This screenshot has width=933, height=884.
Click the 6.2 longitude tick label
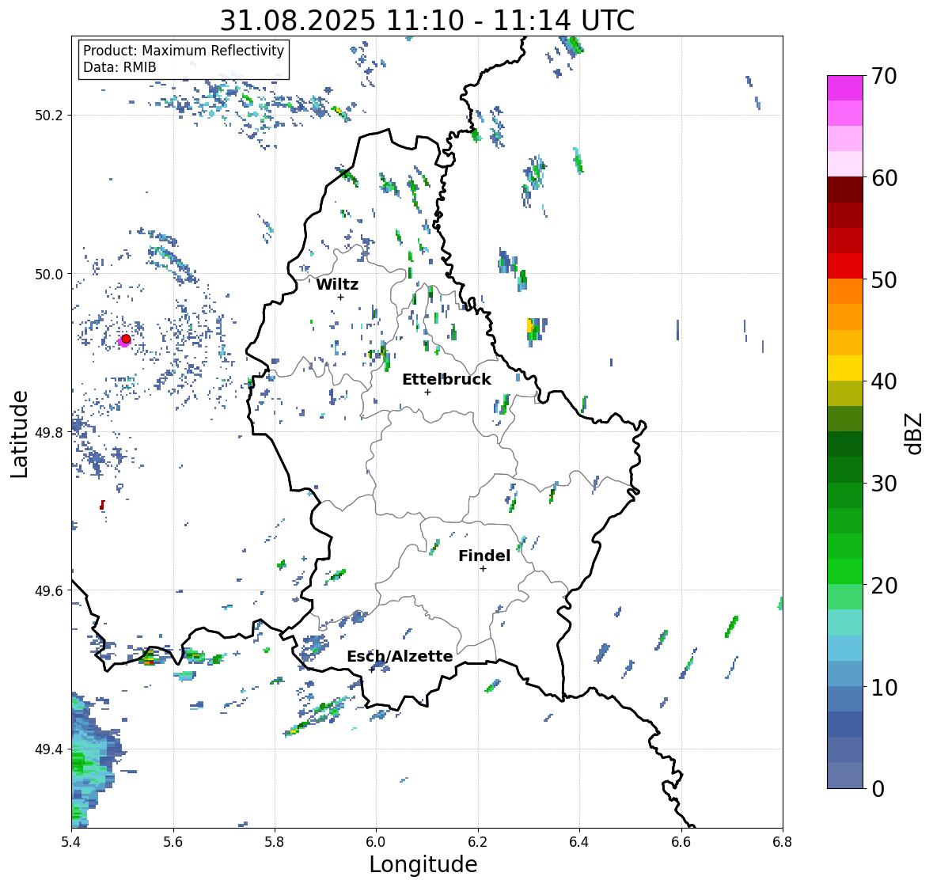[x=478, y=842]
